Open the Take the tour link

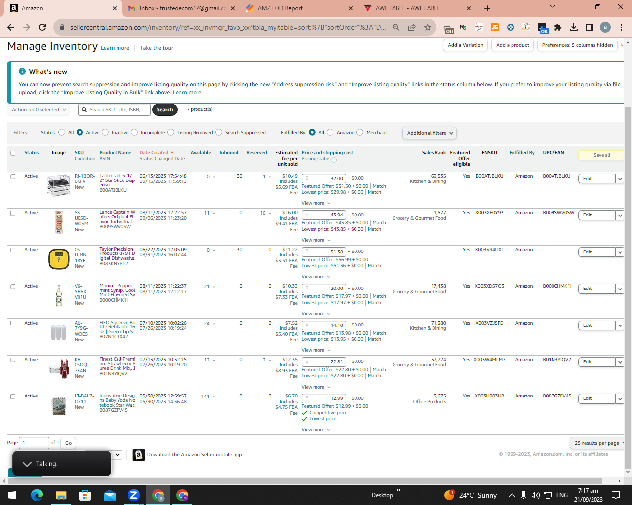157,48
